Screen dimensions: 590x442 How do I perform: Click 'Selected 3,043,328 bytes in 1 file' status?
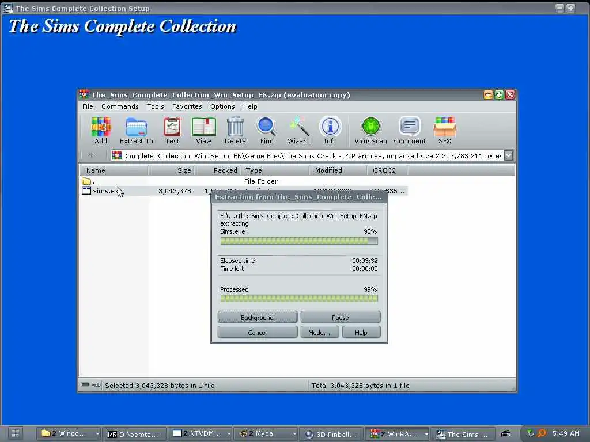[160, 385]
